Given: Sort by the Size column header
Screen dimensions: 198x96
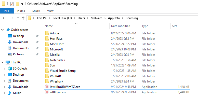Looking at the screenshot, I should point(175,26).
